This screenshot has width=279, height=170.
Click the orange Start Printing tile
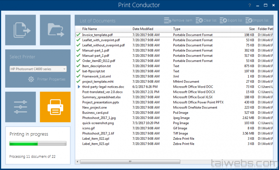click(55, 107)
